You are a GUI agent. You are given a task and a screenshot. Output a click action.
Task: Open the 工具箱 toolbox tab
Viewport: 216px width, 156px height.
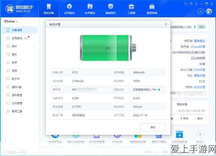pos(131,9)
